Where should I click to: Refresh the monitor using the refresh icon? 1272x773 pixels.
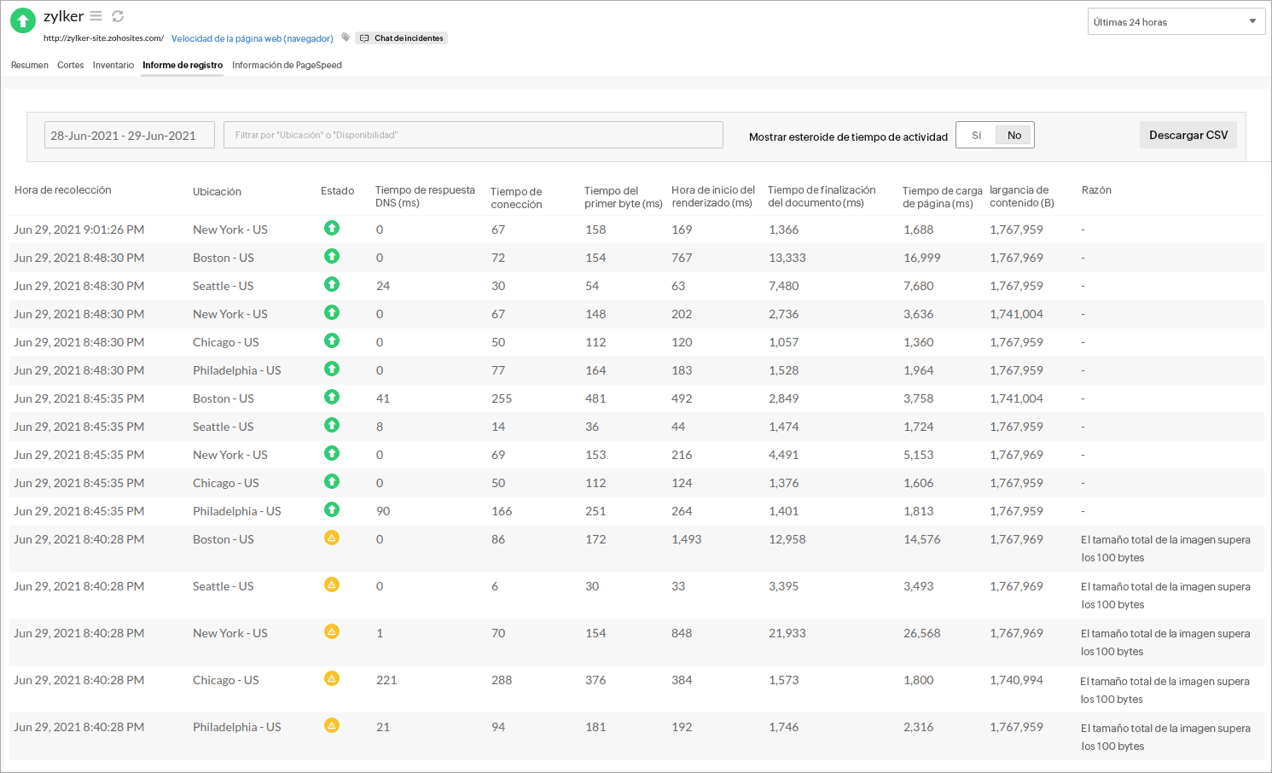click(118, 15)
